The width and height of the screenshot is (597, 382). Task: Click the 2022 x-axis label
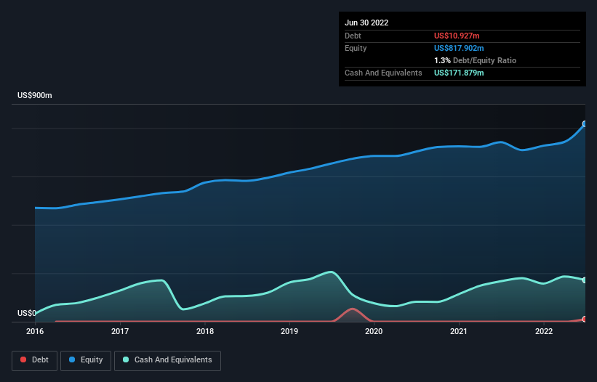[x=544, y=331]
